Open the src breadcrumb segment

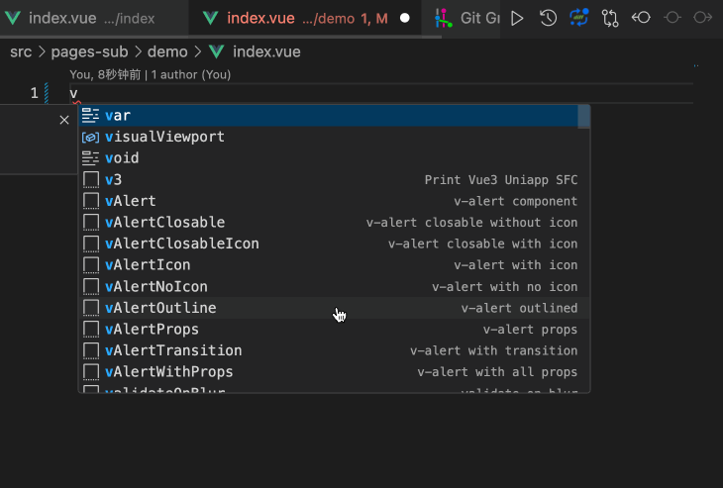21,51
